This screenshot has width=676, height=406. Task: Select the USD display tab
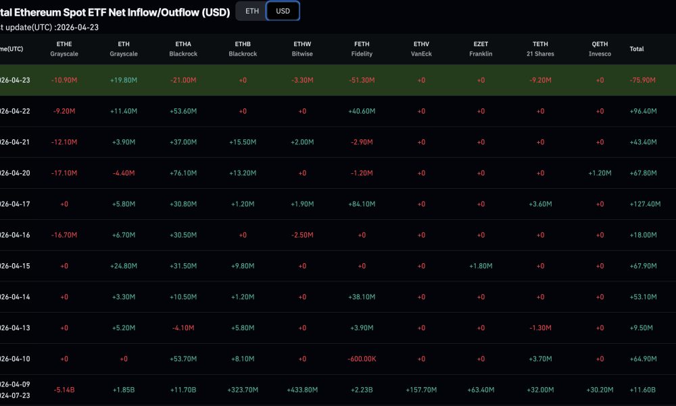click(283, 11)
